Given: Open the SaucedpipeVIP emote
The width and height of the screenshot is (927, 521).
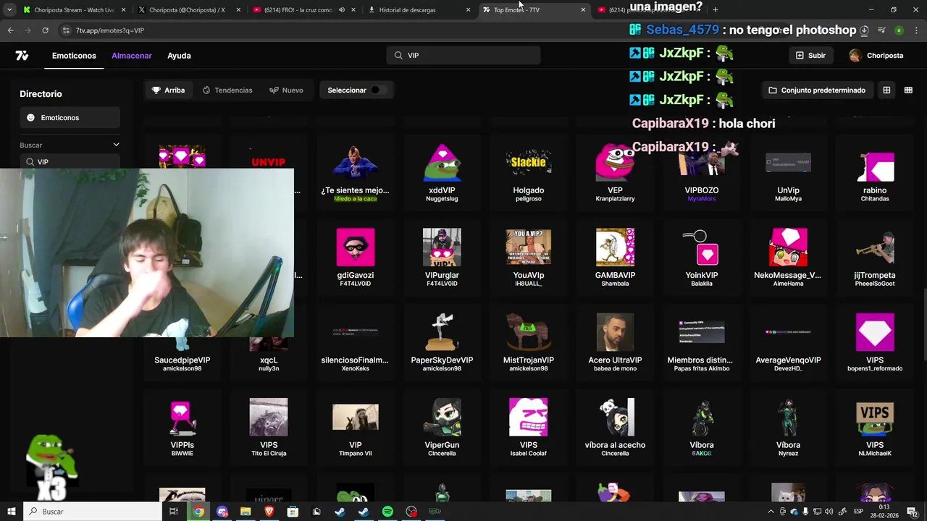Looking at the screenshot, I should [x=182, y=360].
